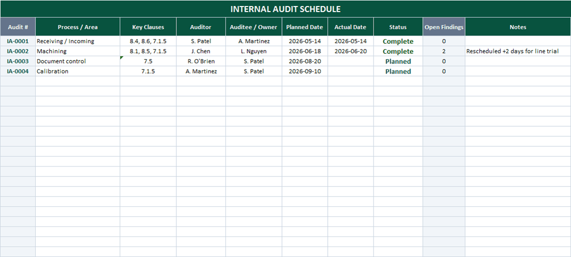Click the Planned status for Calibration

[398, 71]
